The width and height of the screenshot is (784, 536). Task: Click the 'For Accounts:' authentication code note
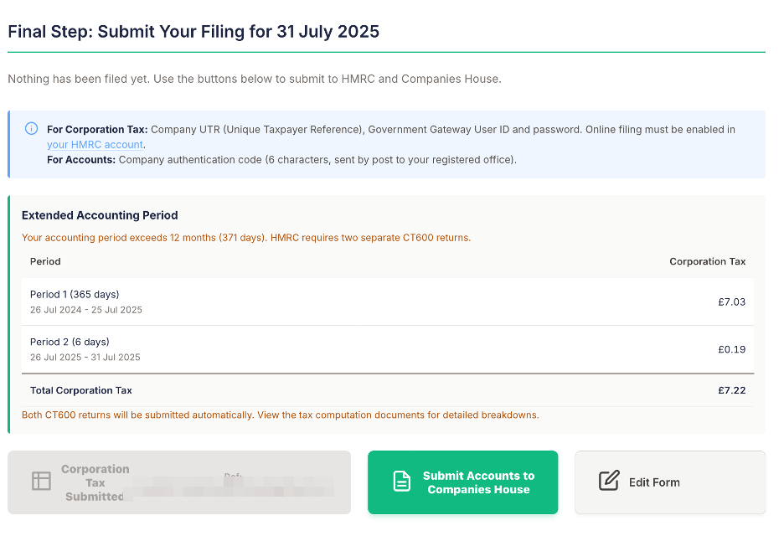(281, 159)
